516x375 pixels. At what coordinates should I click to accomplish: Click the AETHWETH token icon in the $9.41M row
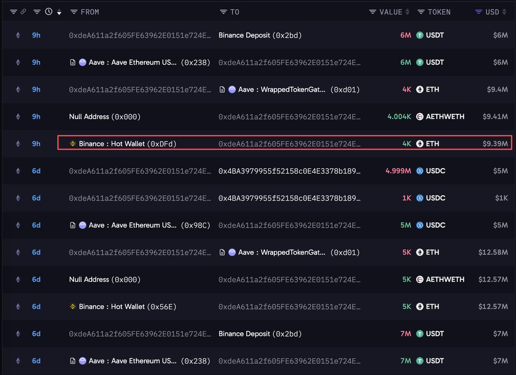[x=420, y=117]
